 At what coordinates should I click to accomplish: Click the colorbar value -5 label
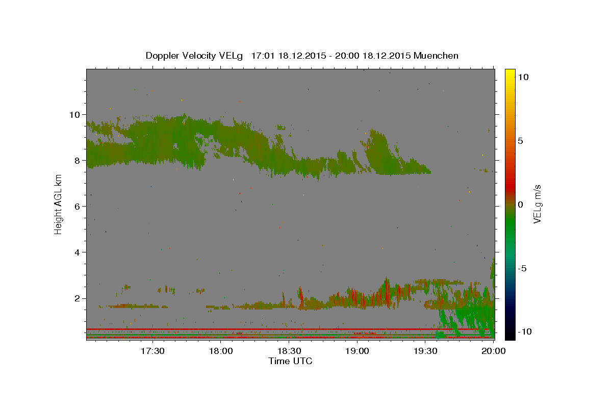(522, 268)
